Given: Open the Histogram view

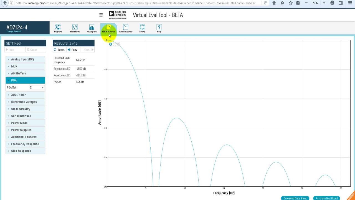Looking at the screenshot, I should tap(92, 29).
